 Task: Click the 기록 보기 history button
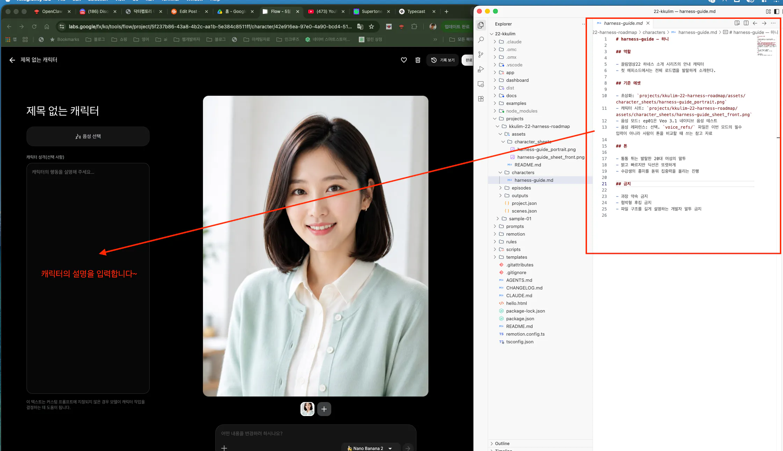pyautogui.click(x=443, y=60)
